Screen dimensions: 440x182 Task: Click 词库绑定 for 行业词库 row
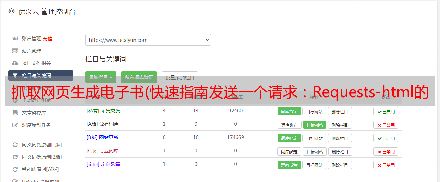289,151
